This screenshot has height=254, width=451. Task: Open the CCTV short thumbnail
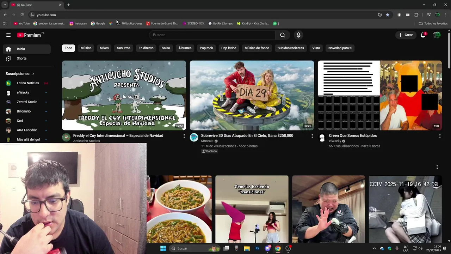tap(405, 209)
